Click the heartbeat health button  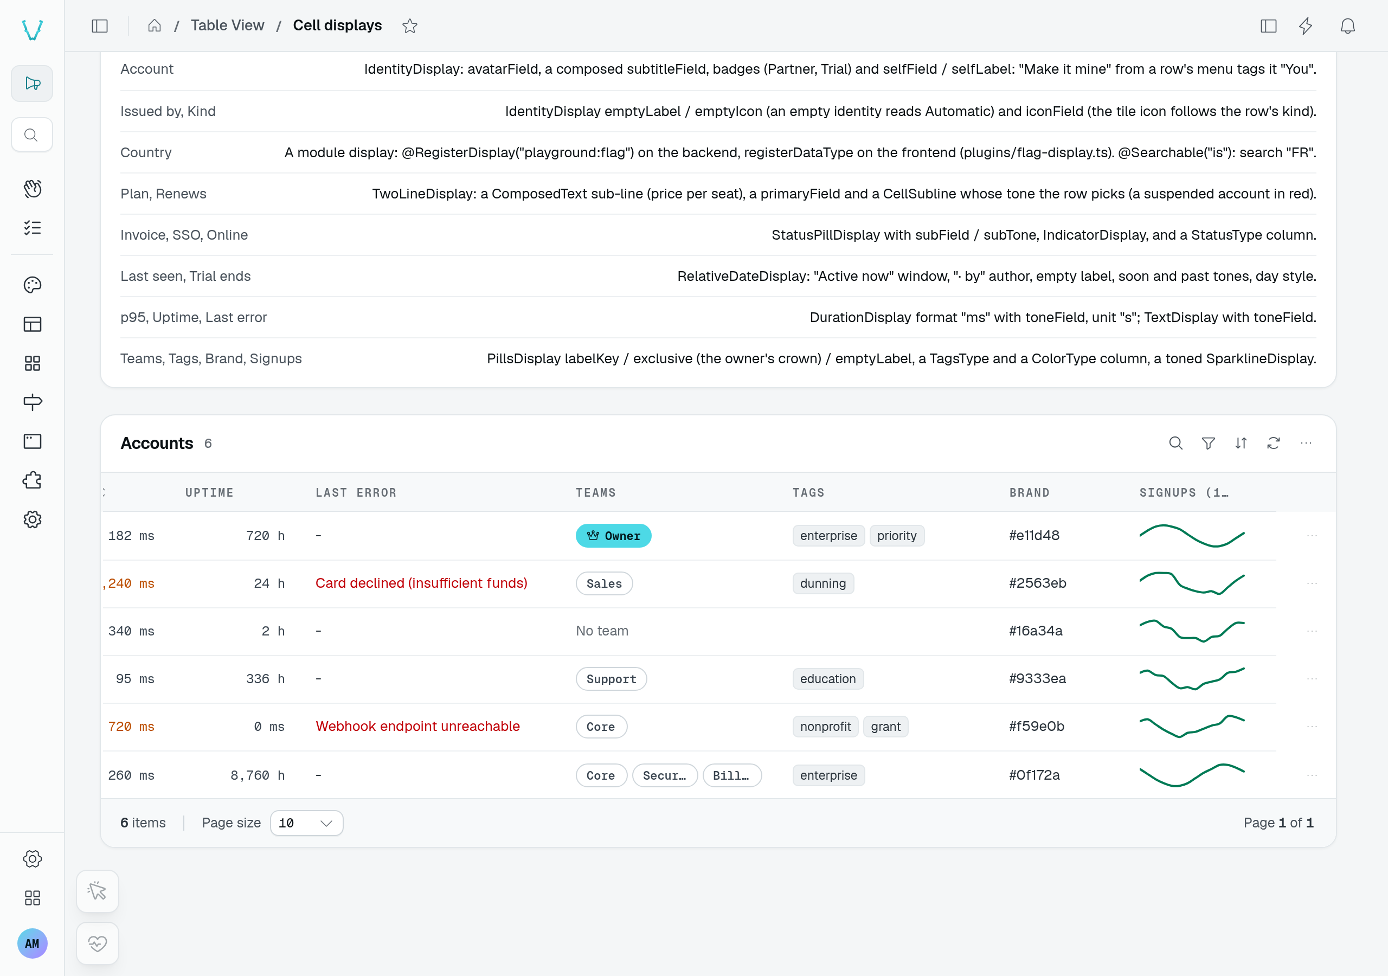coord(98,943)
